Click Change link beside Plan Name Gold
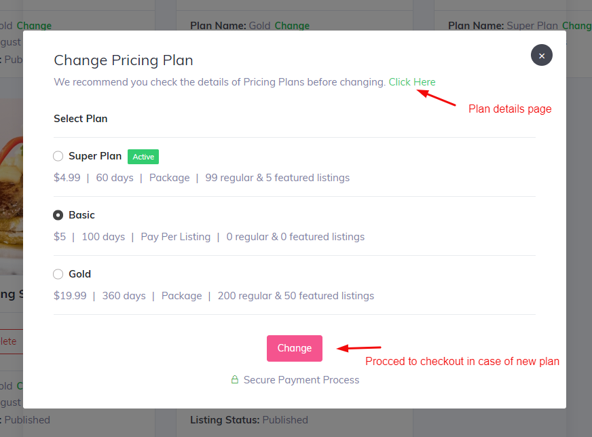The image size is (592, 437). (292, 26)
